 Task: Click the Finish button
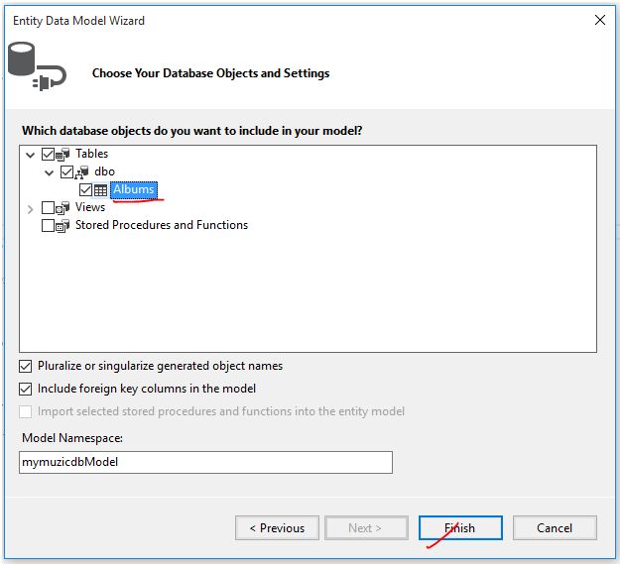pos(460,528)
